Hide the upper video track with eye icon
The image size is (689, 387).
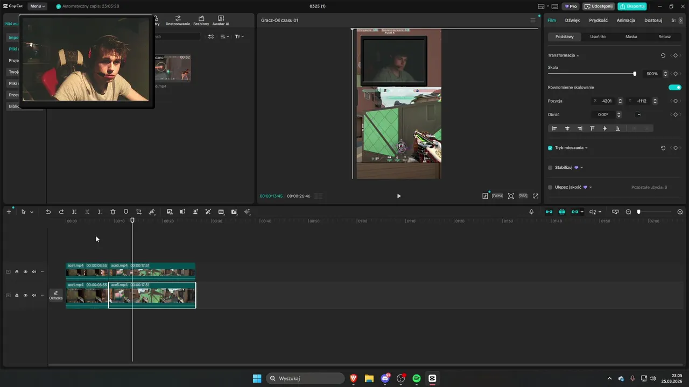tap(25, 271)
